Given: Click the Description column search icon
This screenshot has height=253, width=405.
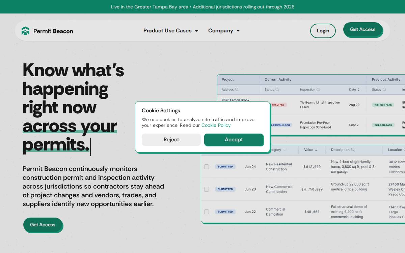Looking at the screenshot, I should pyautogui.click(x=353, y=150).
